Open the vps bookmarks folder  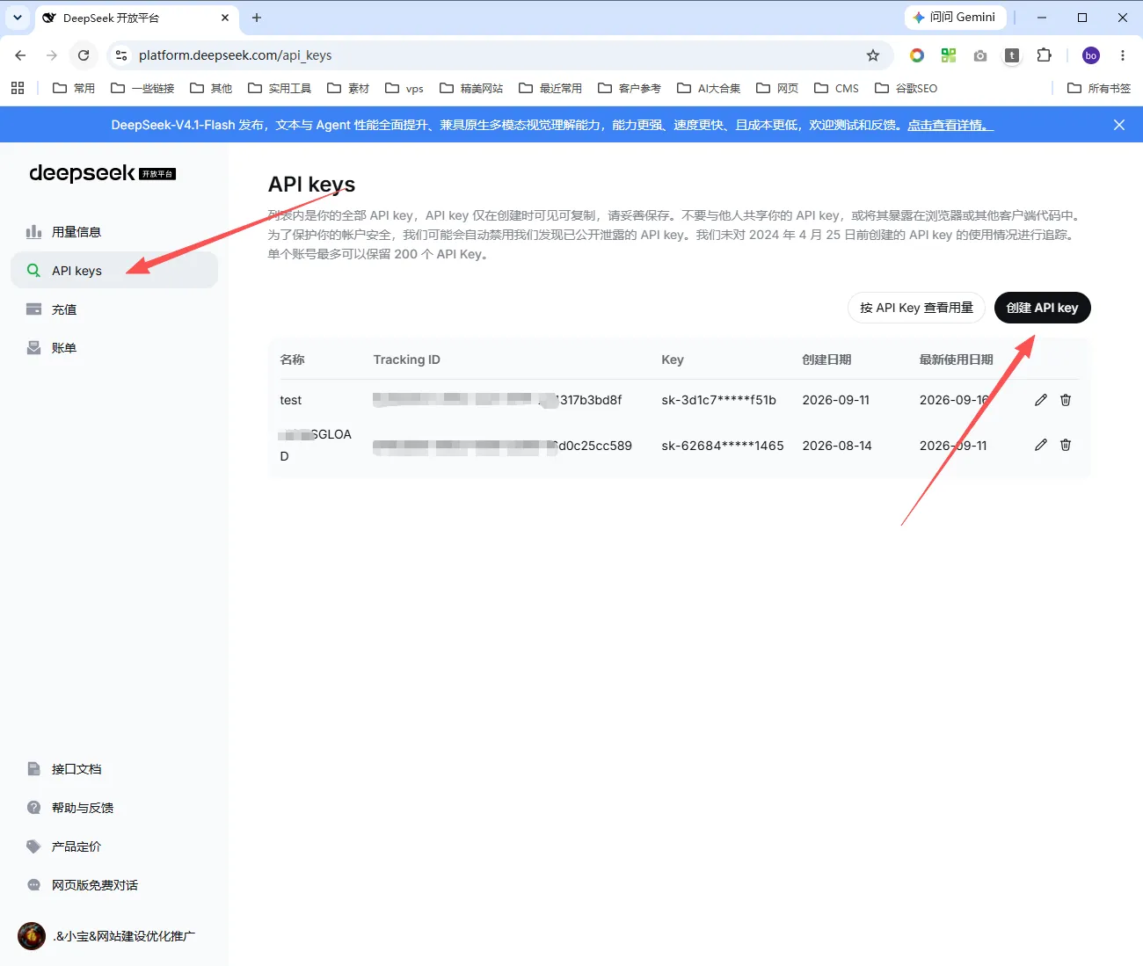coord(404,88)
